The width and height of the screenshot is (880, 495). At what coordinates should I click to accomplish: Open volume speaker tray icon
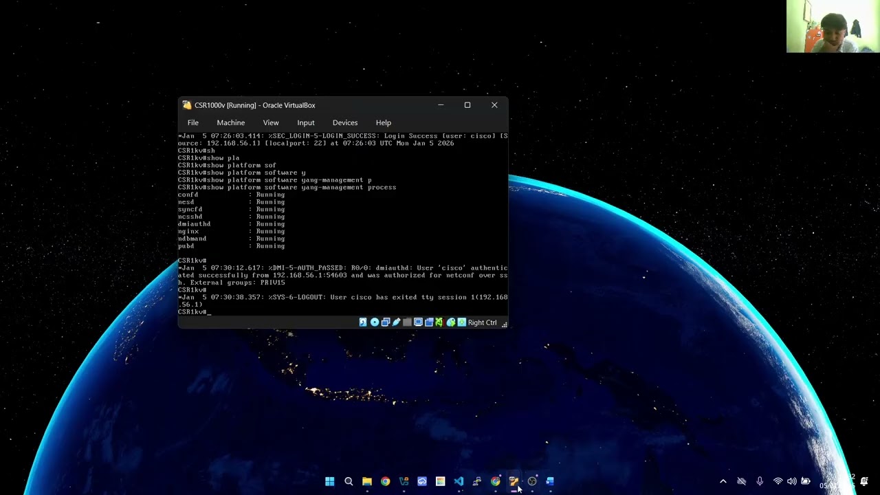(x=791, y=481)
